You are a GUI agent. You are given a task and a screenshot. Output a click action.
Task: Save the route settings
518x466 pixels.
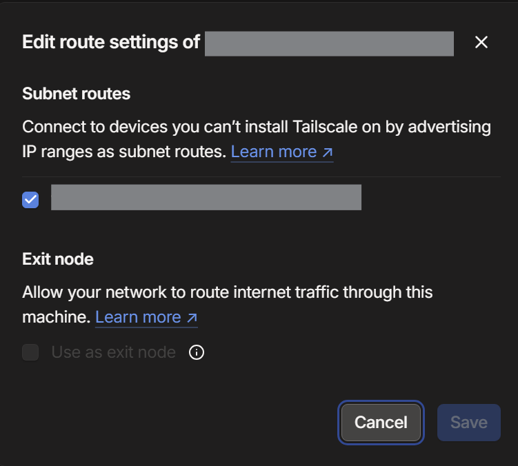469,423
